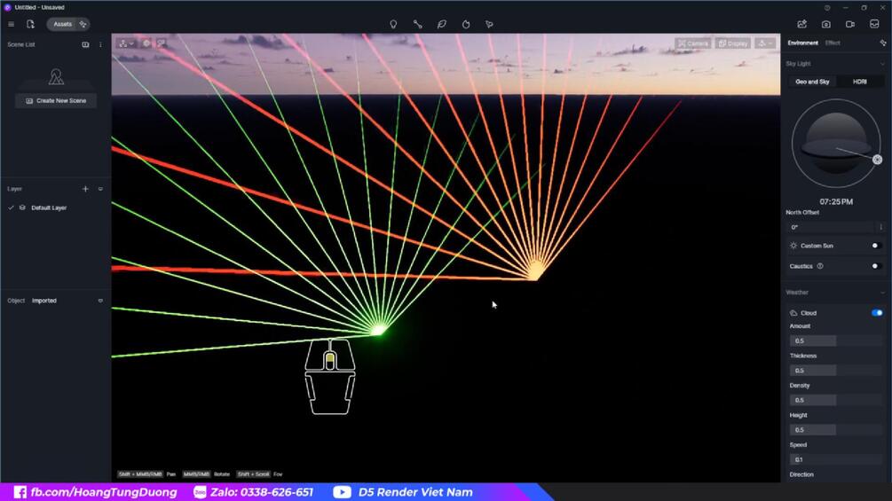Click the import model file icon
This screenshot has height=501, width=892.
(x=30, y=25)
